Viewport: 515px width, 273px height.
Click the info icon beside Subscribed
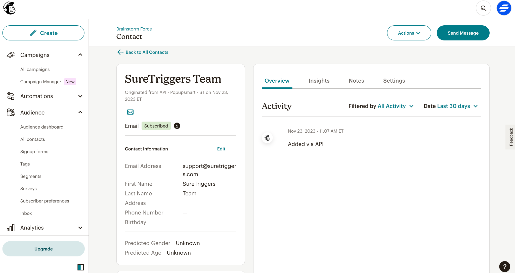(x=177, y=126)
